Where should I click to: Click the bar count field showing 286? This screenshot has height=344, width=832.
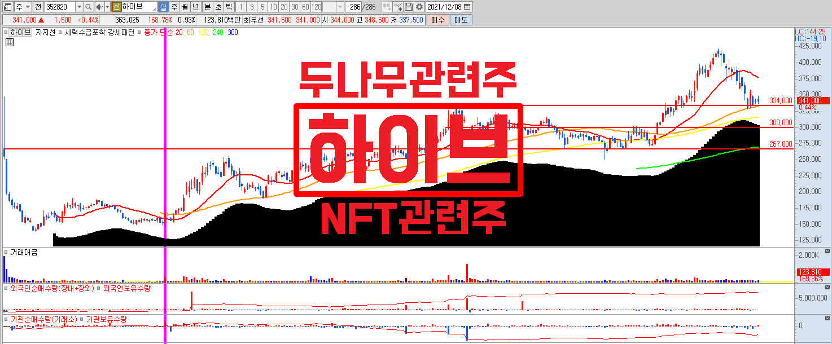353,7
